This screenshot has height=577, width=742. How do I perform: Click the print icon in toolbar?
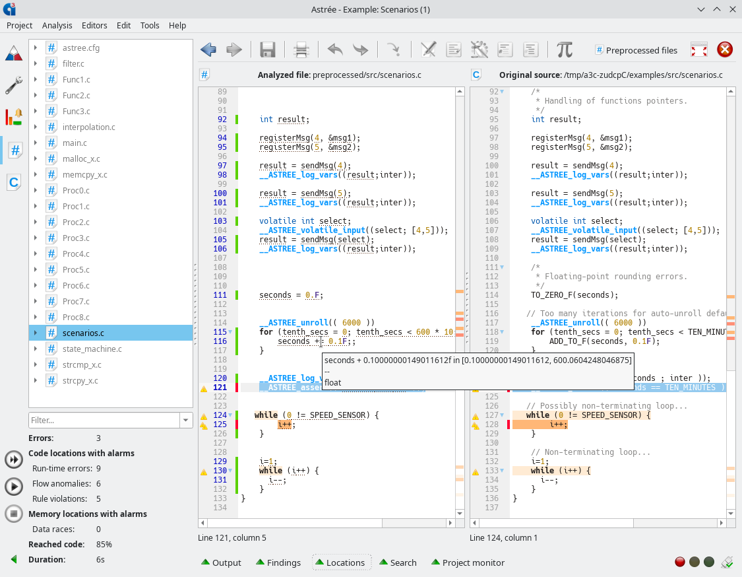point(301,50)
